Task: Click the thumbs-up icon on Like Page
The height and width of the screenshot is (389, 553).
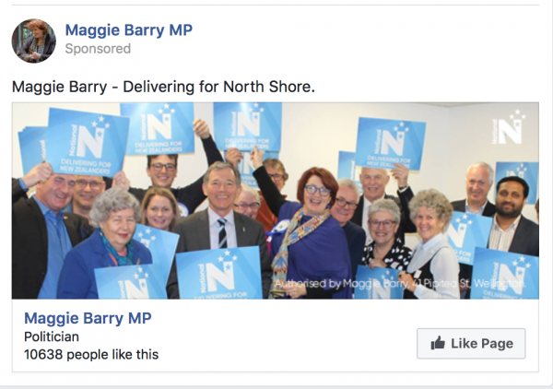Action: (438, 343)
